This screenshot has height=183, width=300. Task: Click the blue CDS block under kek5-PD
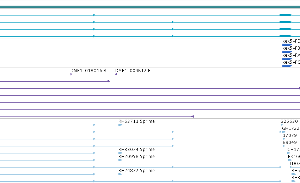coord(287,45)
